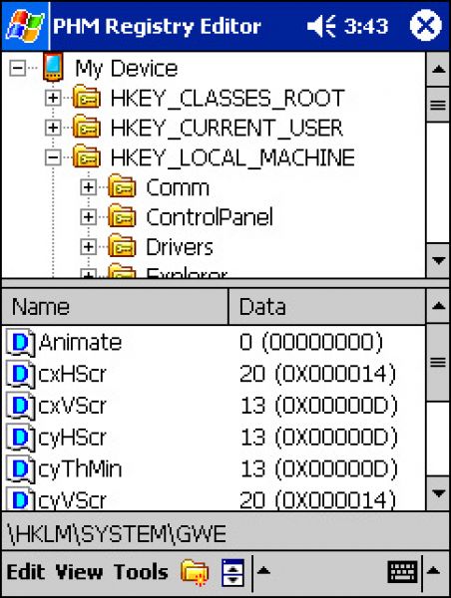Select the ControlPanel key label
451x598 pixels.
pos(210,217)
